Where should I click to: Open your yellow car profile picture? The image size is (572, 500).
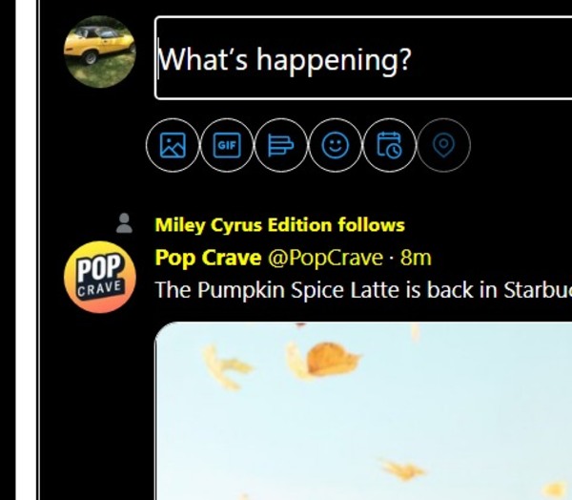(x=100, y=52)
